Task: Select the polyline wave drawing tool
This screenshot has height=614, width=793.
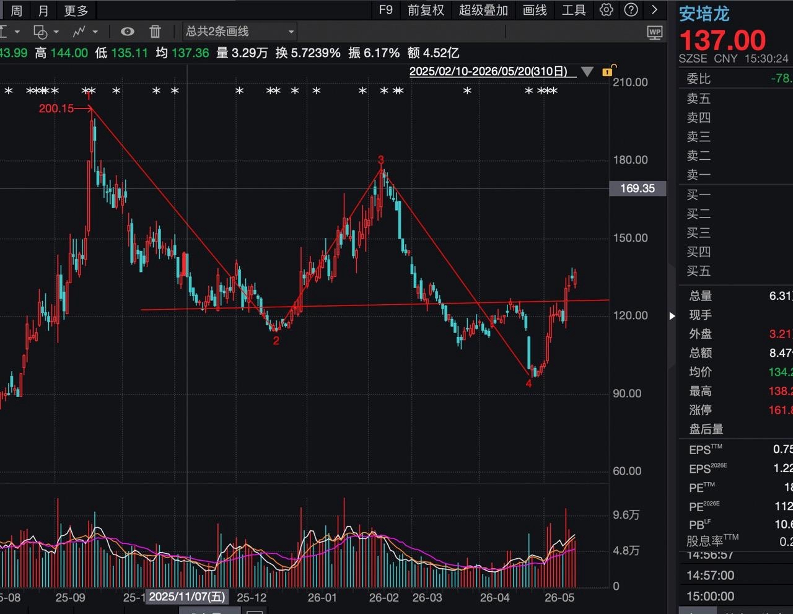Action: pos(79,32)
